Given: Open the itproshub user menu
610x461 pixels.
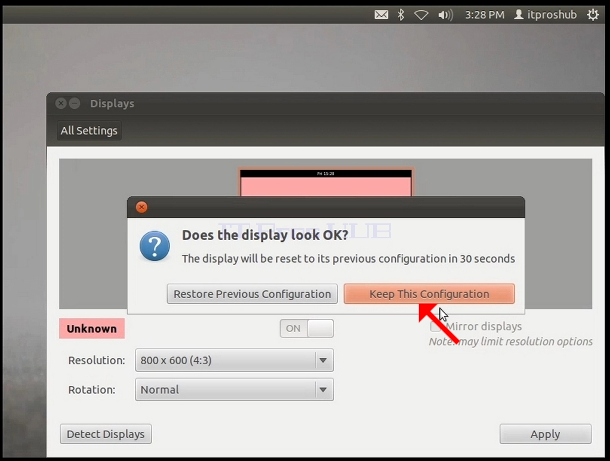Looking at the screenshot, I should click(x=545, y=15).
